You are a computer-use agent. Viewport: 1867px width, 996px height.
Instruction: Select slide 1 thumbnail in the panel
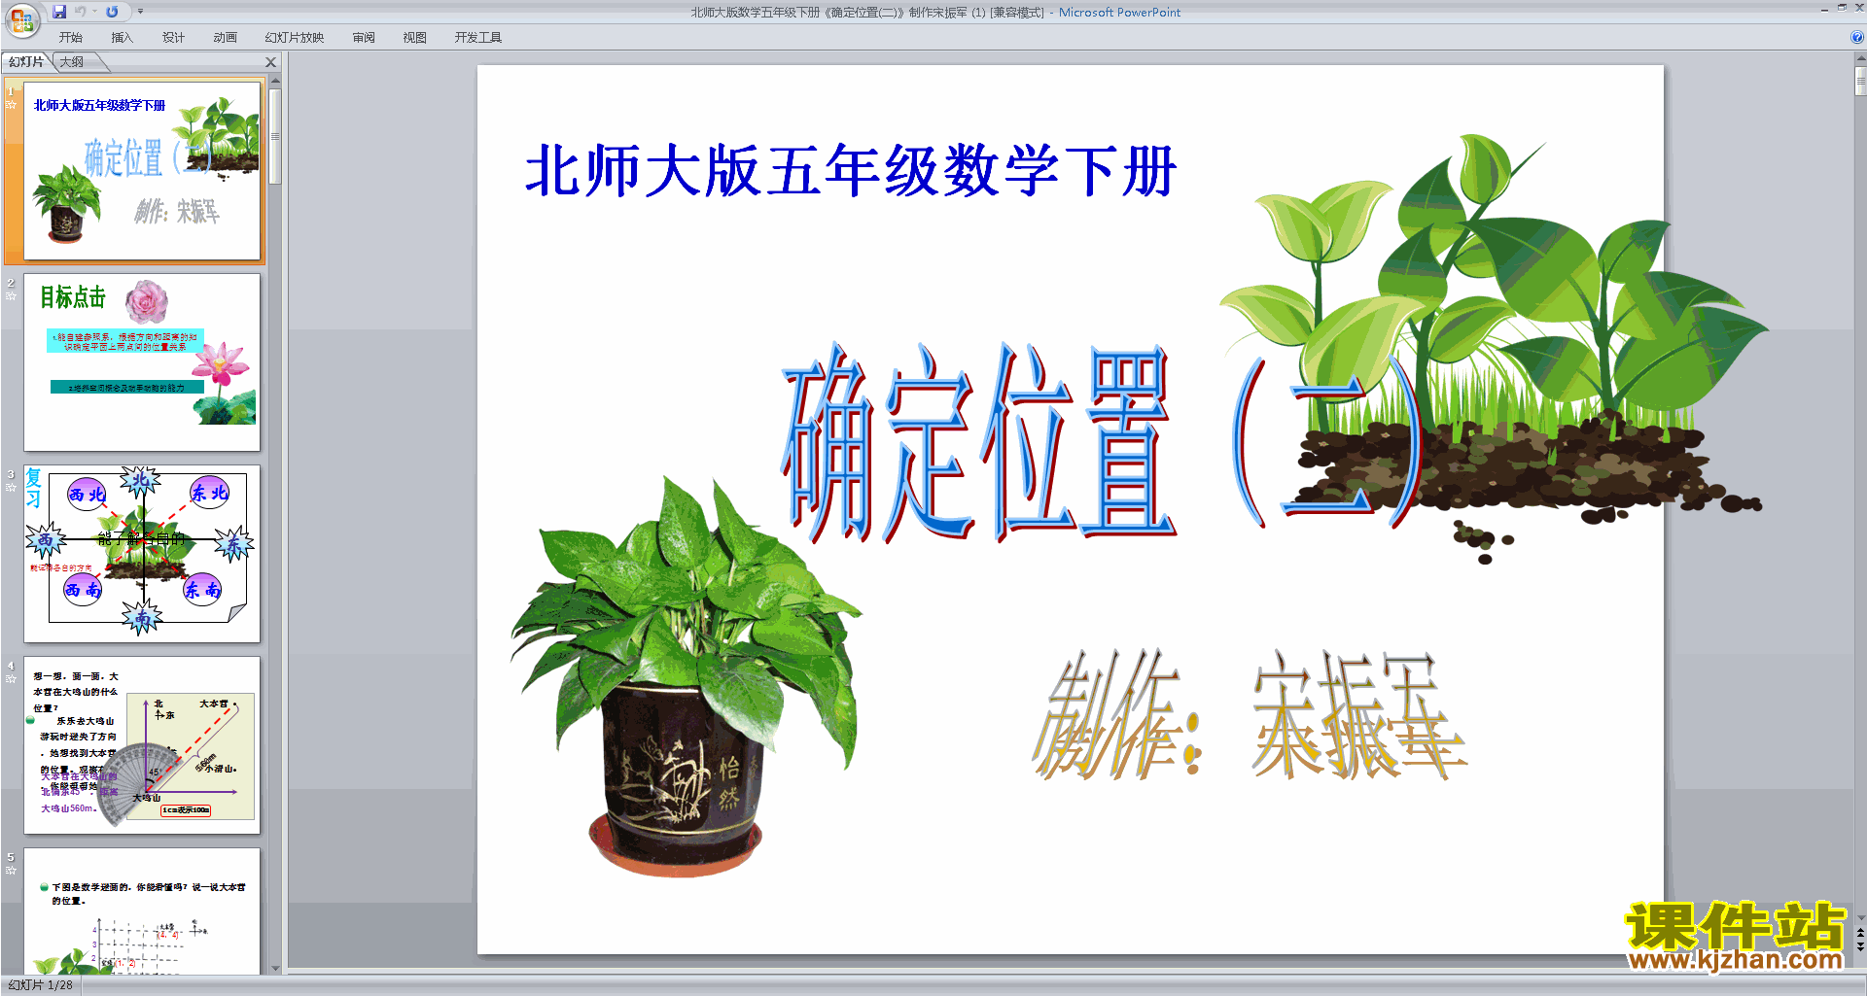tap(142, 171)
